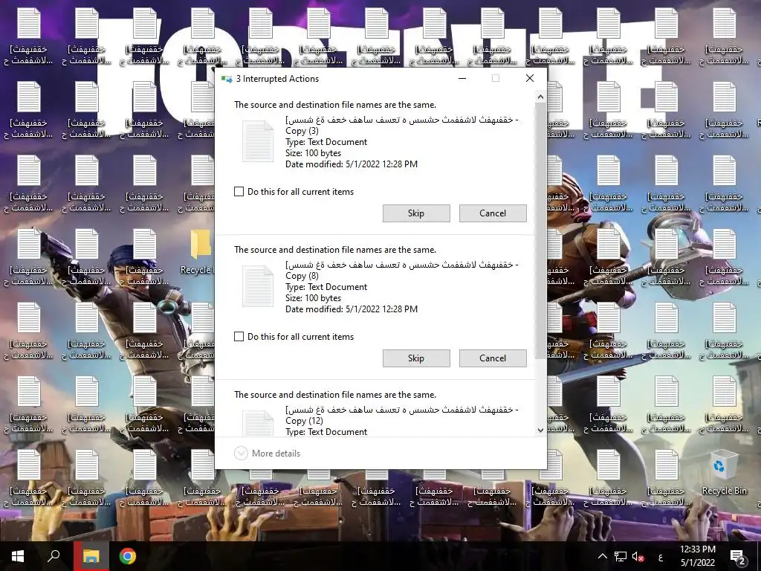
Task: Open File Explorer from the taskbar
Action: 91,556
